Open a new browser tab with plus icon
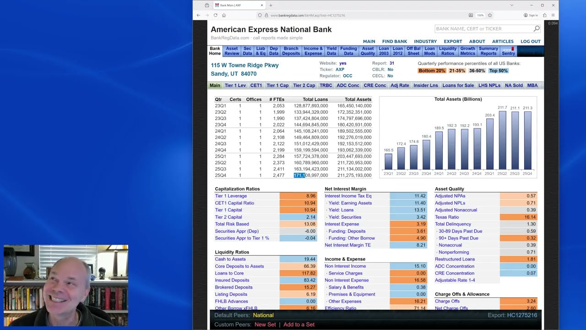Image resolution: width=586 pixels, height=330 pixels. click(271, 5)
